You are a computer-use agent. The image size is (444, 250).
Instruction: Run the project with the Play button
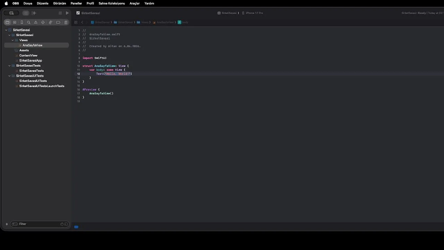(67, 13)
